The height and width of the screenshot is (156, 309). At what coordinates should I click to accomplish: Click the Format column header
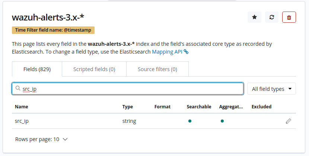(x=162, y=106)
